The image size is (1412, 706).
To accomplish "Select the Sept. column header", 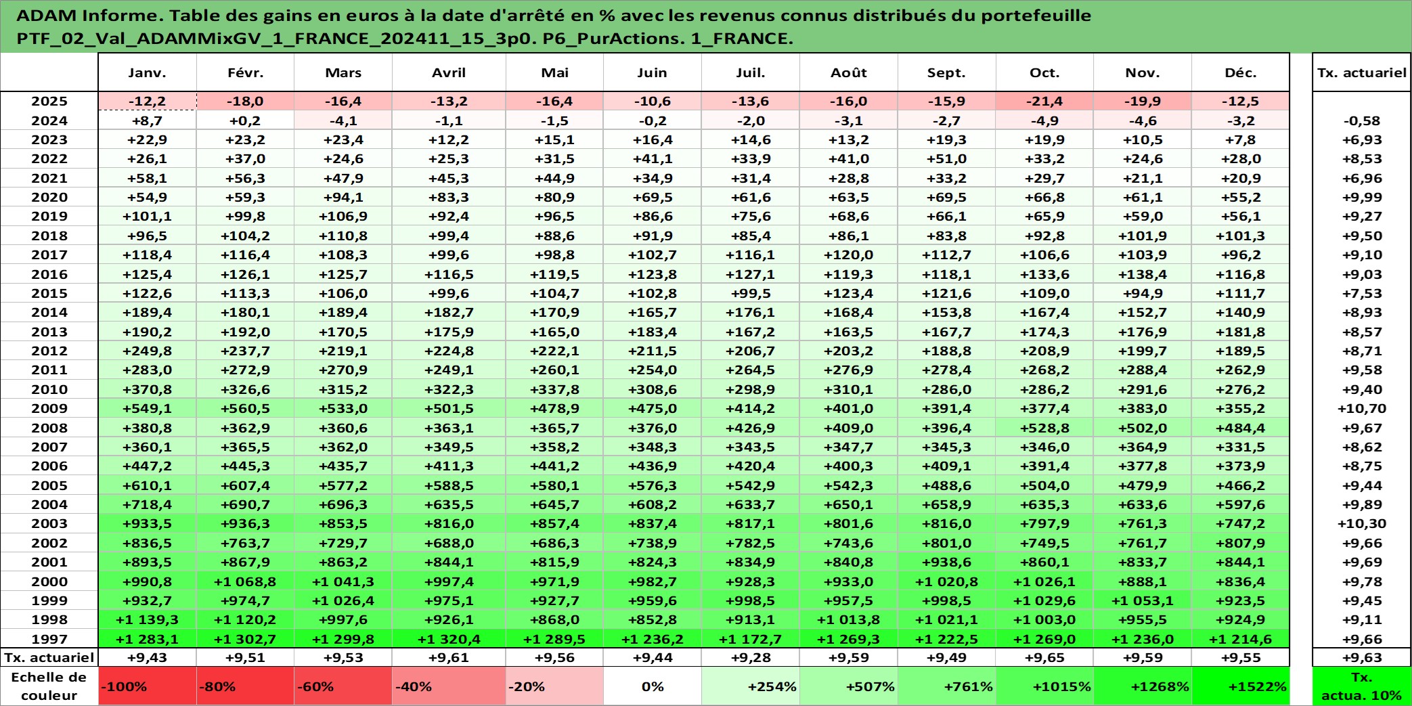I will coord(946,72).
